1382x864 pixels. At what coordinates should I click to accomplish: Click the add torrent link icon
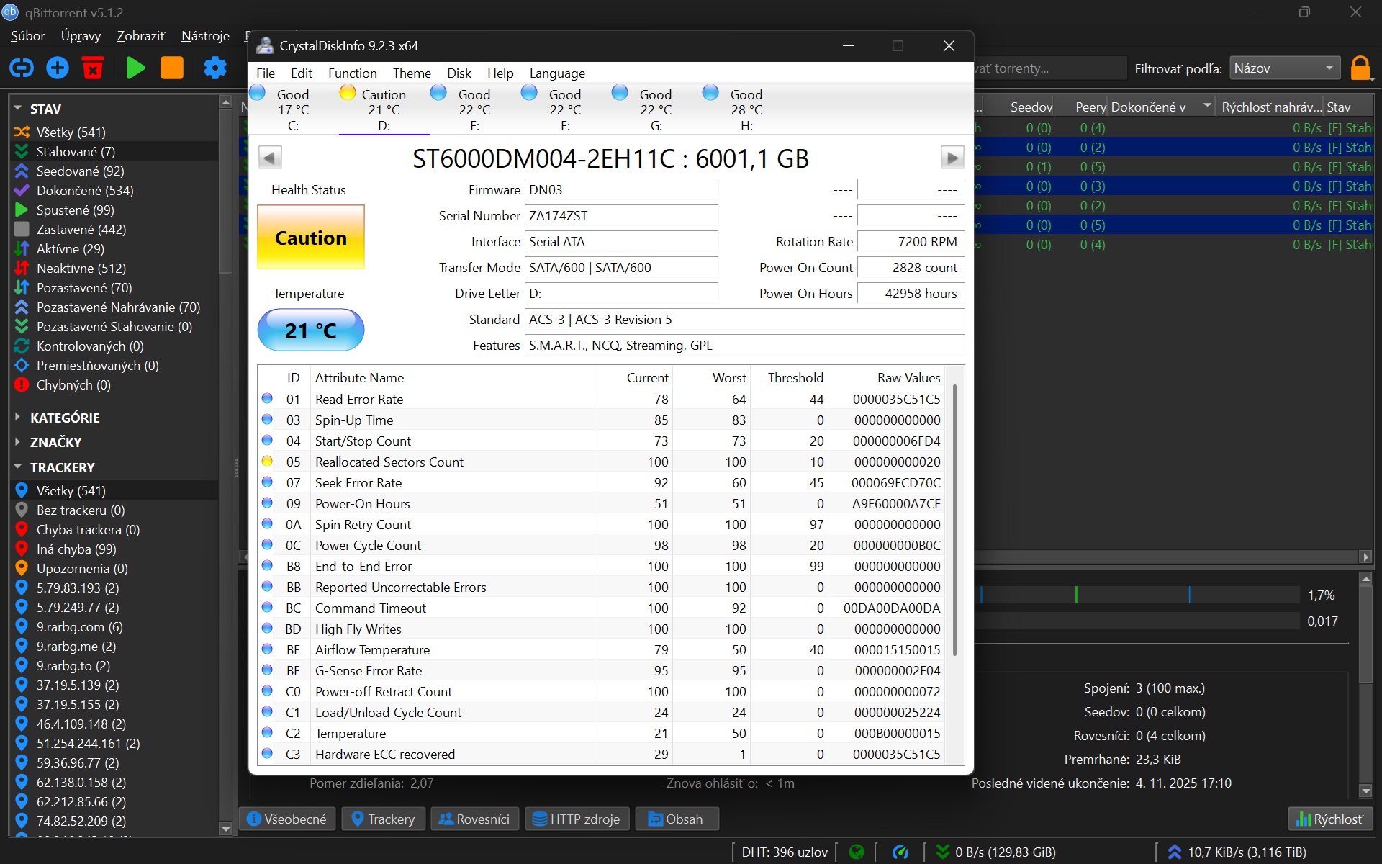[x=22, y=68]
